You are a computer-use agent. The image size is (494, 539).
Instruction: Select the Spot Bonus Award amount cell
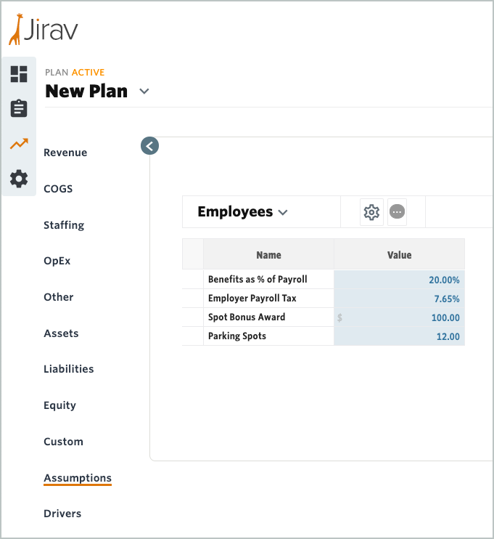(399, 317)
